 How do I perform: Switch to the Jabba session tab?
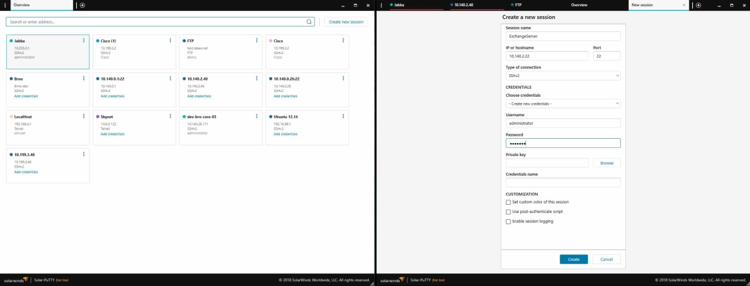[x=415, y=5]
